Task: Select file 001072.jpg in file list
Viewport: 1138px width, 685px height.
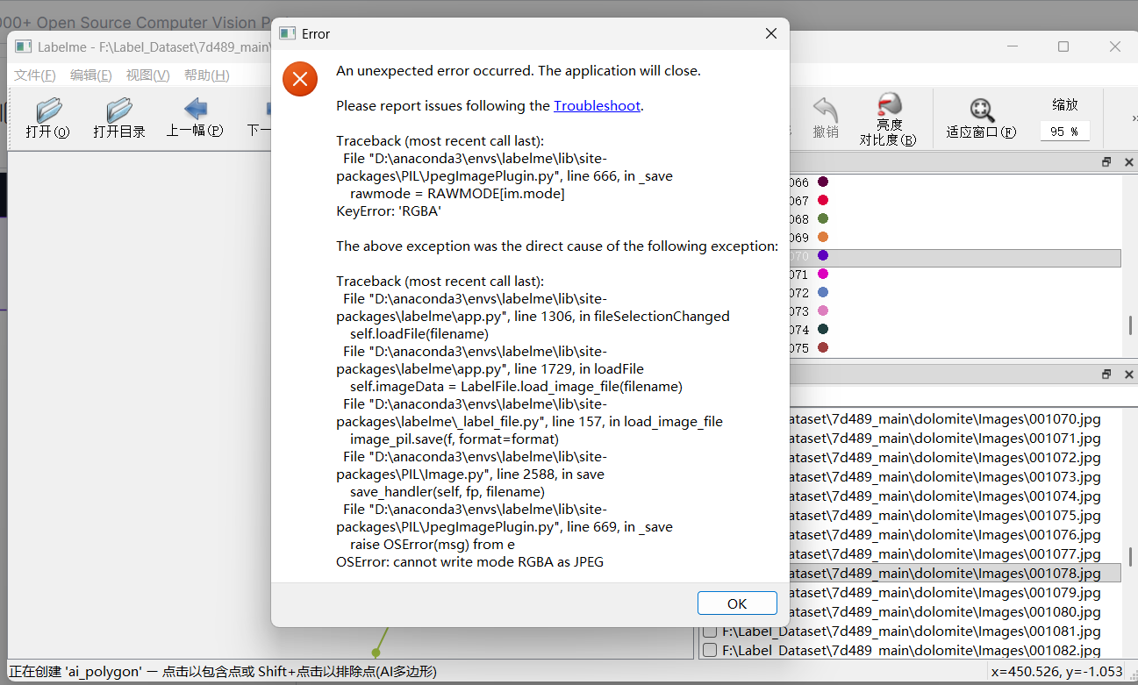Action: point(945,458)
